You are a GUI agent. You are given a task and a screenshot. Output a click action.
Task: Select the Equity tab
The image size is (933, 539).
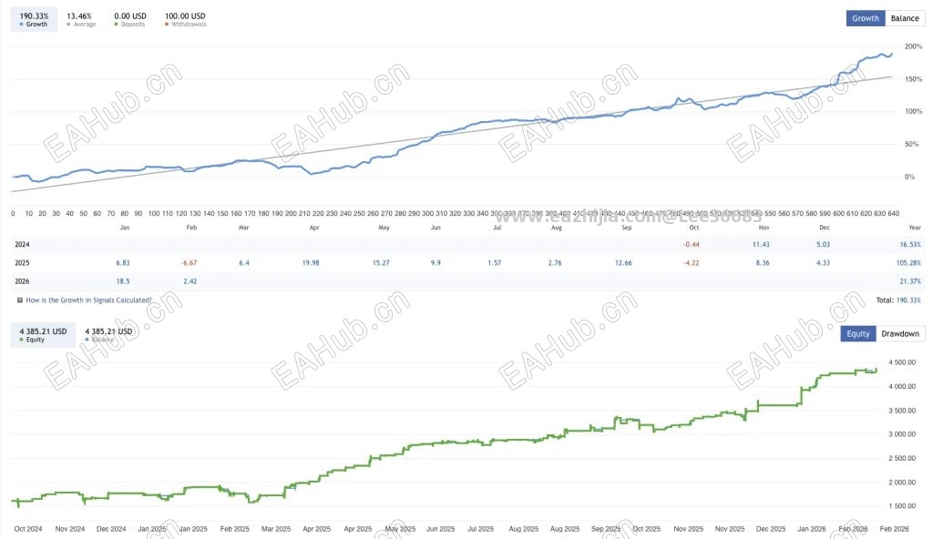pos(857,334)
